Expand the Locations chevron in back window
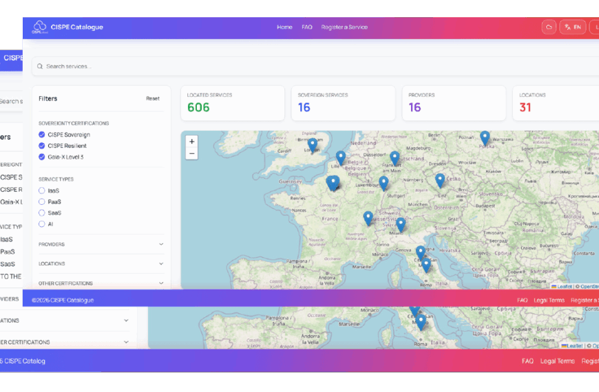 (x=126, y=320)
